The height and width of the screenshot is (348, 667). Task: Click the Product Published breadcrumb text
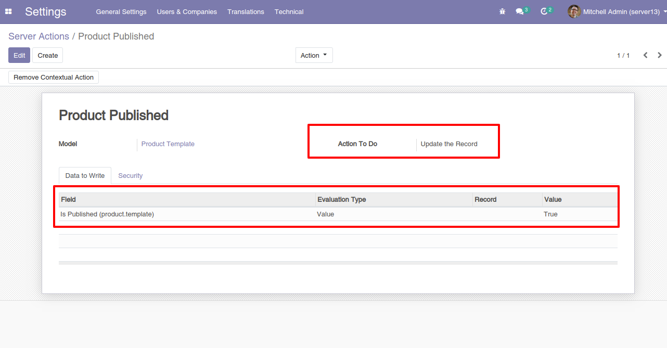(x=116, y=36)
